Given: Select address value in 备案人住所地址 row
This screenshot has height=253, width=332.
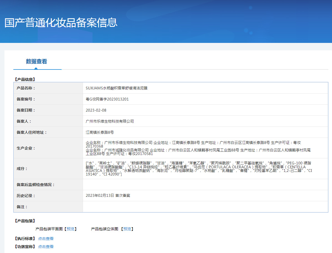Looking at the screenshot, I should click(100, 132).
